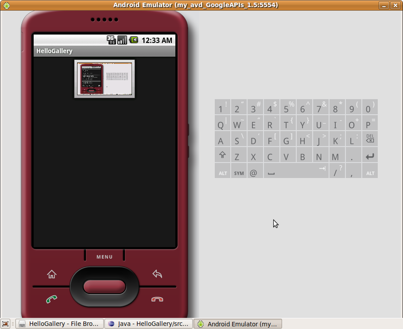Viewport: 403px width, 329px height.
Task: Click the @ key
Action: click(x=255, y=170)
